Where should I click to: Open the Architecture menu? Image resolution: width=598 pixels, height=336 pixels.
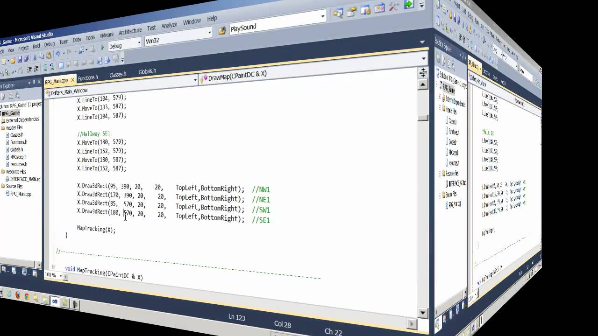tap(130, 30)
